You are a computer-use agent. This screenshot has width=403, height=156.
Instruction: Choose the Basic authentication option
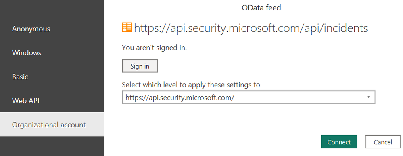click(20, 77)
